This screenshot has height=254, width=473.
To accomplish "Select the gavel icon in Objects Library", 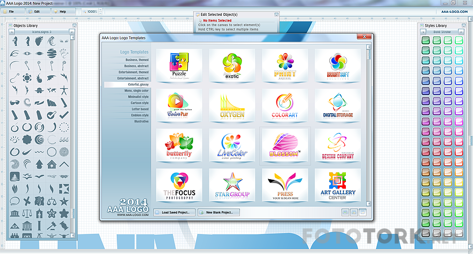I will pos(52,225).
